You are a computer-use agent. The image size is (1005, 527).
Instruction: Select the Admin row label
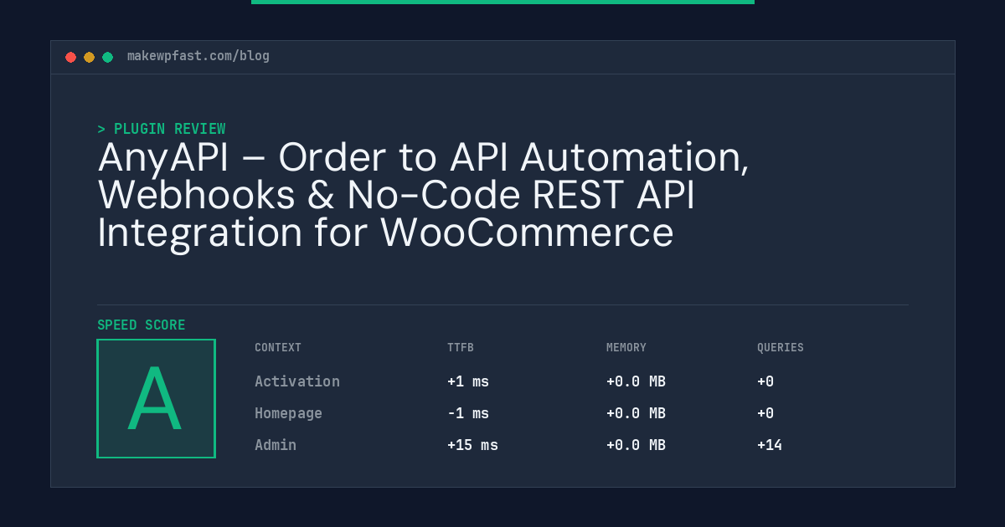276,445
